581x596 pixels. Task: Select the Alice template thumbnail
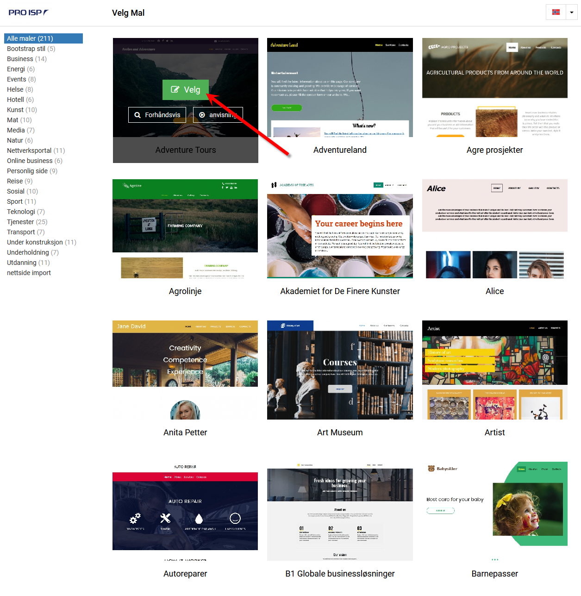click(x=494, y=229)
